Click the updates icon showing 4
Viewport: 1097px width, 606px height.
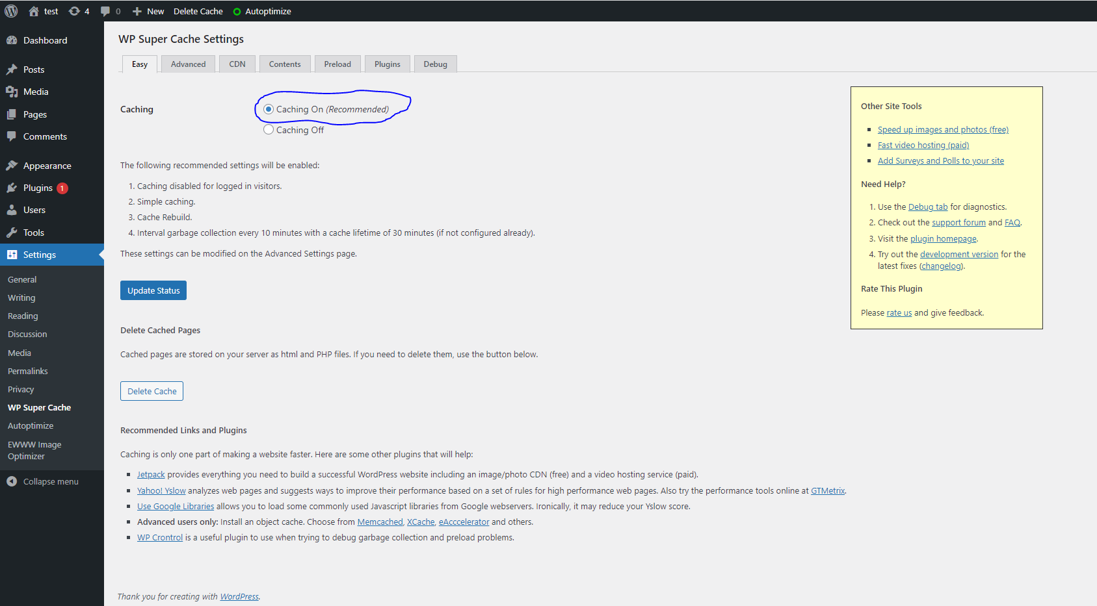point(75,11)
